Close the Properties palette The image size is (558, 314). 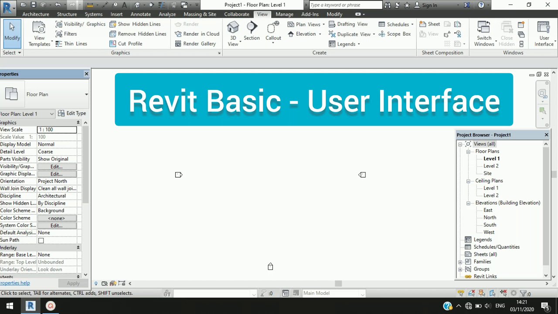pyautogui.click(x=86, y=74)
